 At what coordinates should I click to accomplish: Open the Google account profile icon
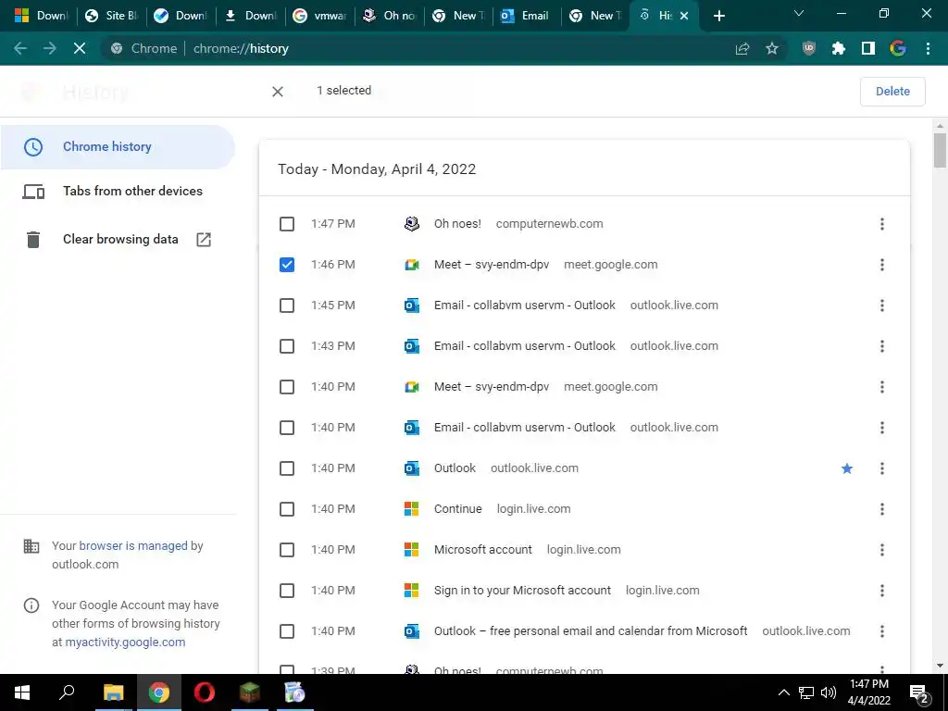point(898,48)
